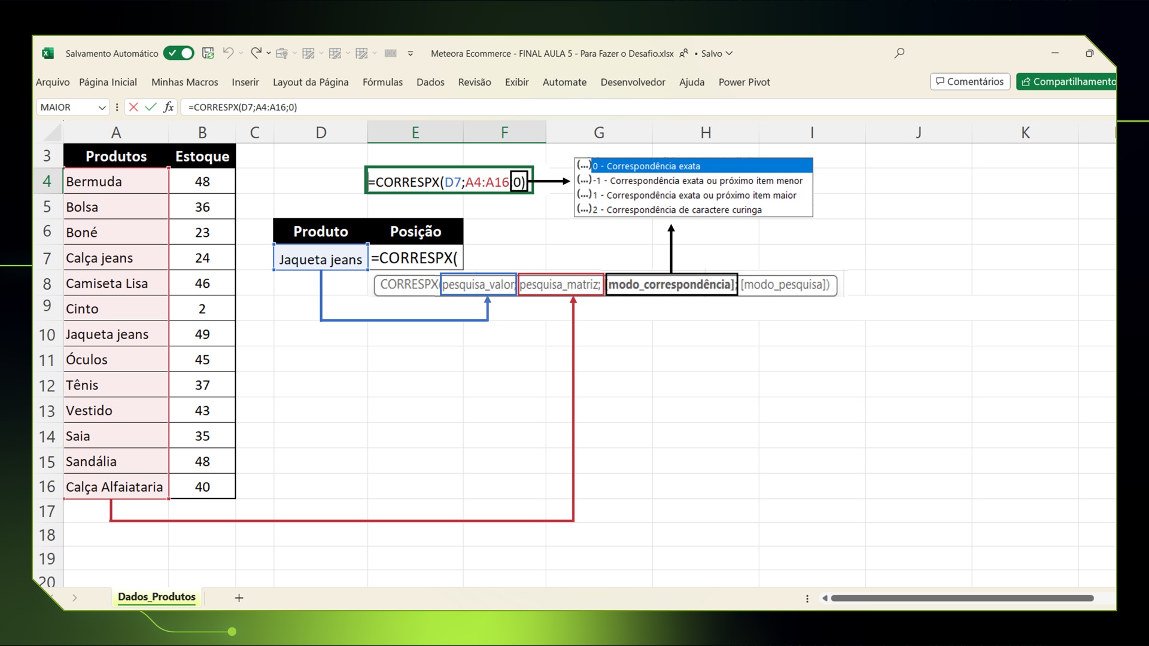
Task: Open the redo history dropdown arrow
Action: (269, 53)
